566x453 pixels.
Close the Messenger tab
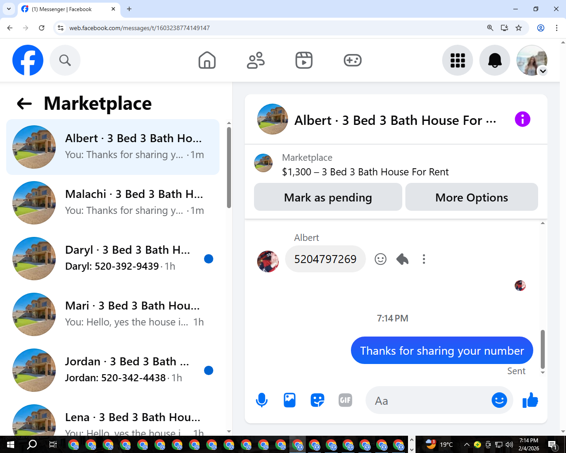[113, 9]
